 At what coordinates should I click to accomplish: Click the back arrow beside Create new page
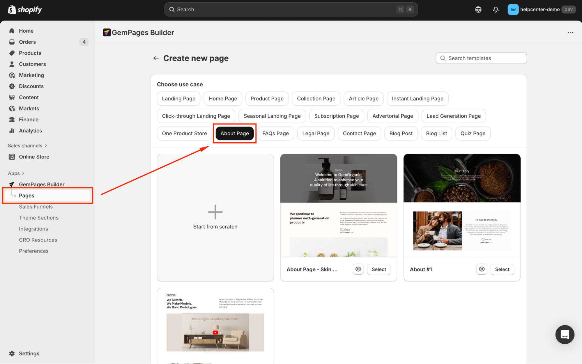(x=156, y=58)
